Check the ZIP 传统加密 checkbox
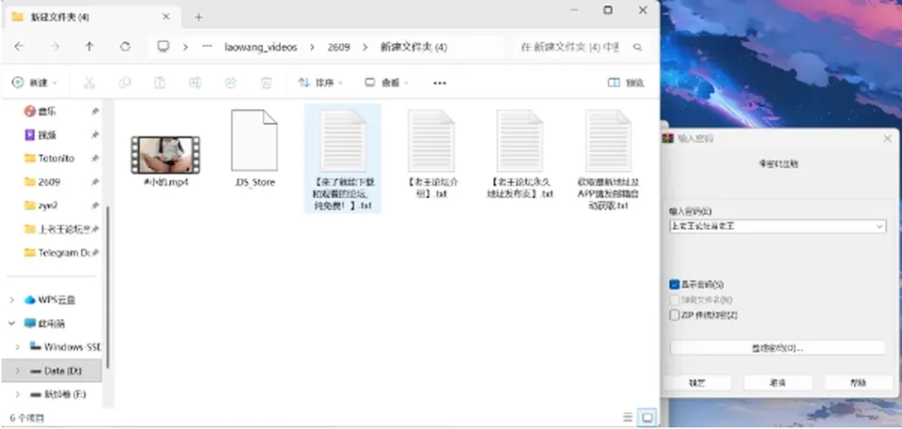Image resolution: width=902 pixels, height=429 pixels. click(x=675, y=315)
